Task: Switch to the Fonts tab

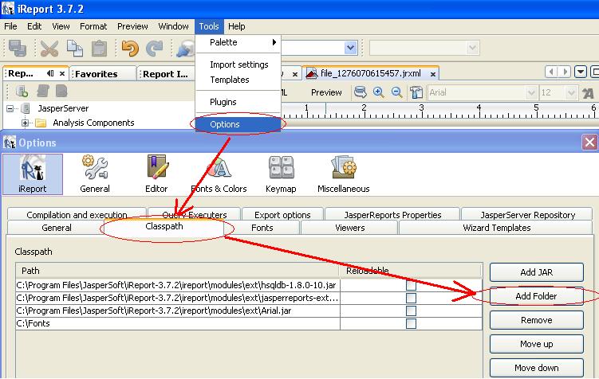Action: tap(262, 228)
